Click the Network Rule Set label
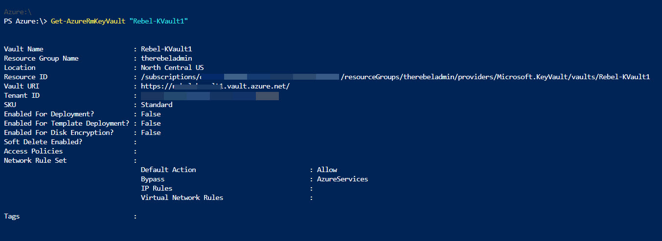Viewport: 662px width, 241px height. 35,160
